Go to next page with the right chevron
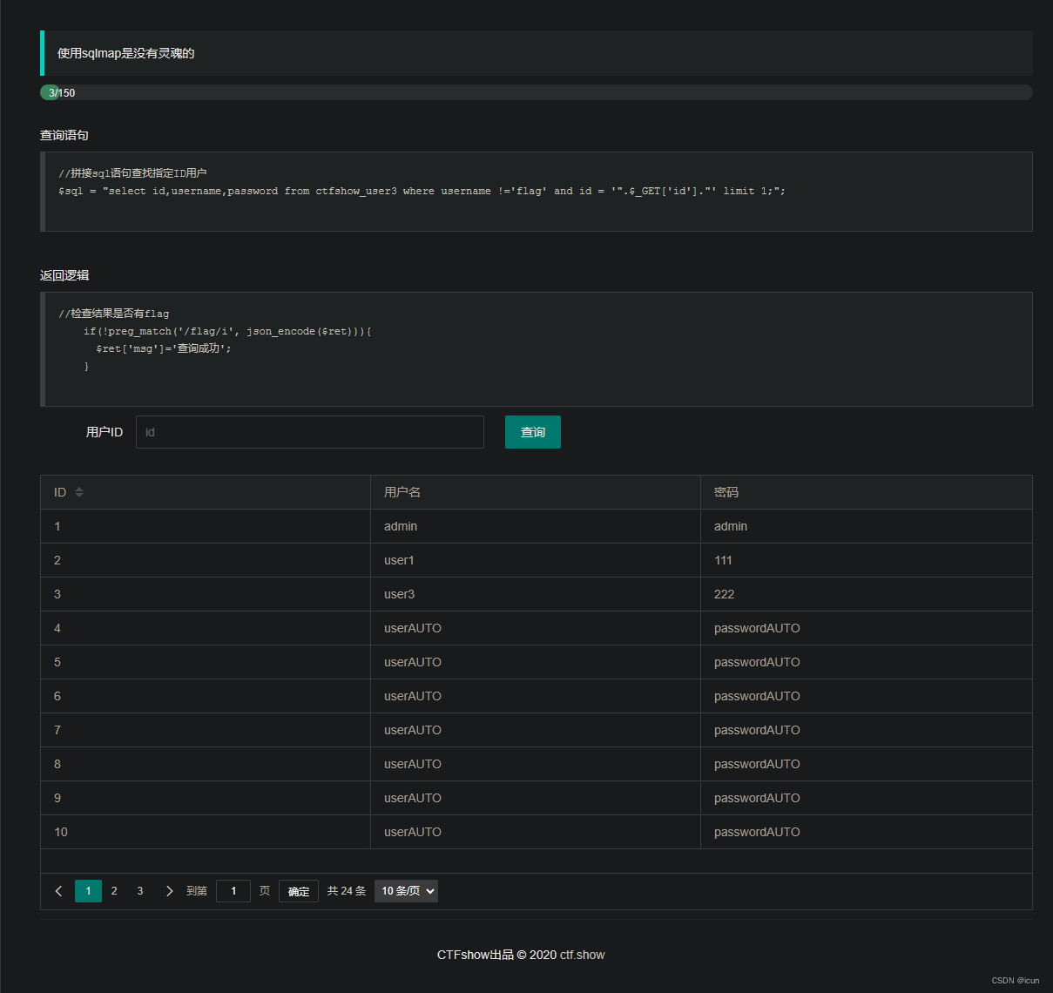The image size is (1053, 993). click(169, 890)
